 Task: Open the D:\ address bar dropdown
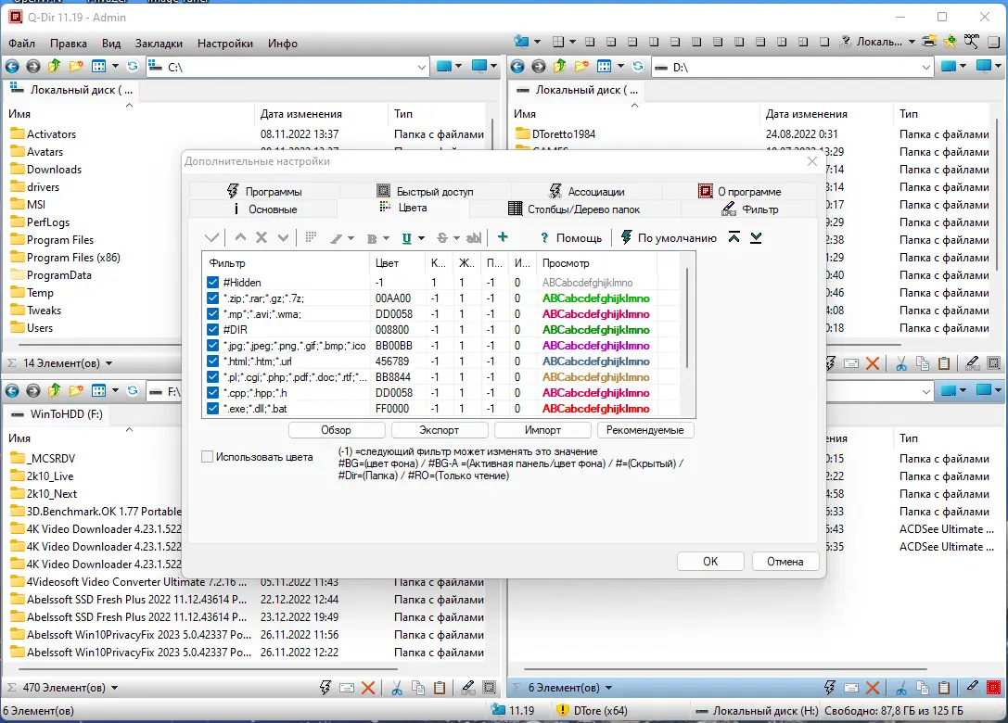[x=925, y=67]
